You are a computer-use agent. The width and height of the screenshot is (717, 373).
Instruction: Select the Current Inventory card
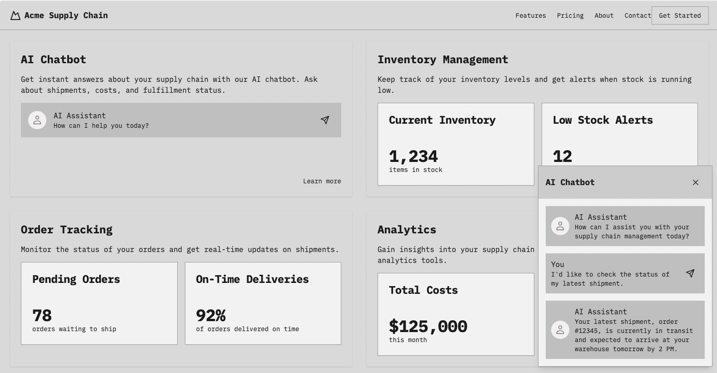pyautogui.click(x=456, y=144)
